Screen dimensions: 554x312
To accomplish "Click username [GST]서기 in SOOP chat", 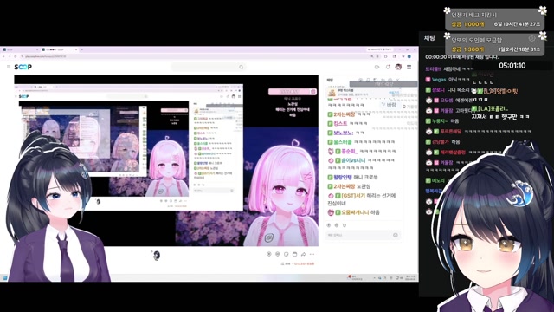I will click(353, 196).
